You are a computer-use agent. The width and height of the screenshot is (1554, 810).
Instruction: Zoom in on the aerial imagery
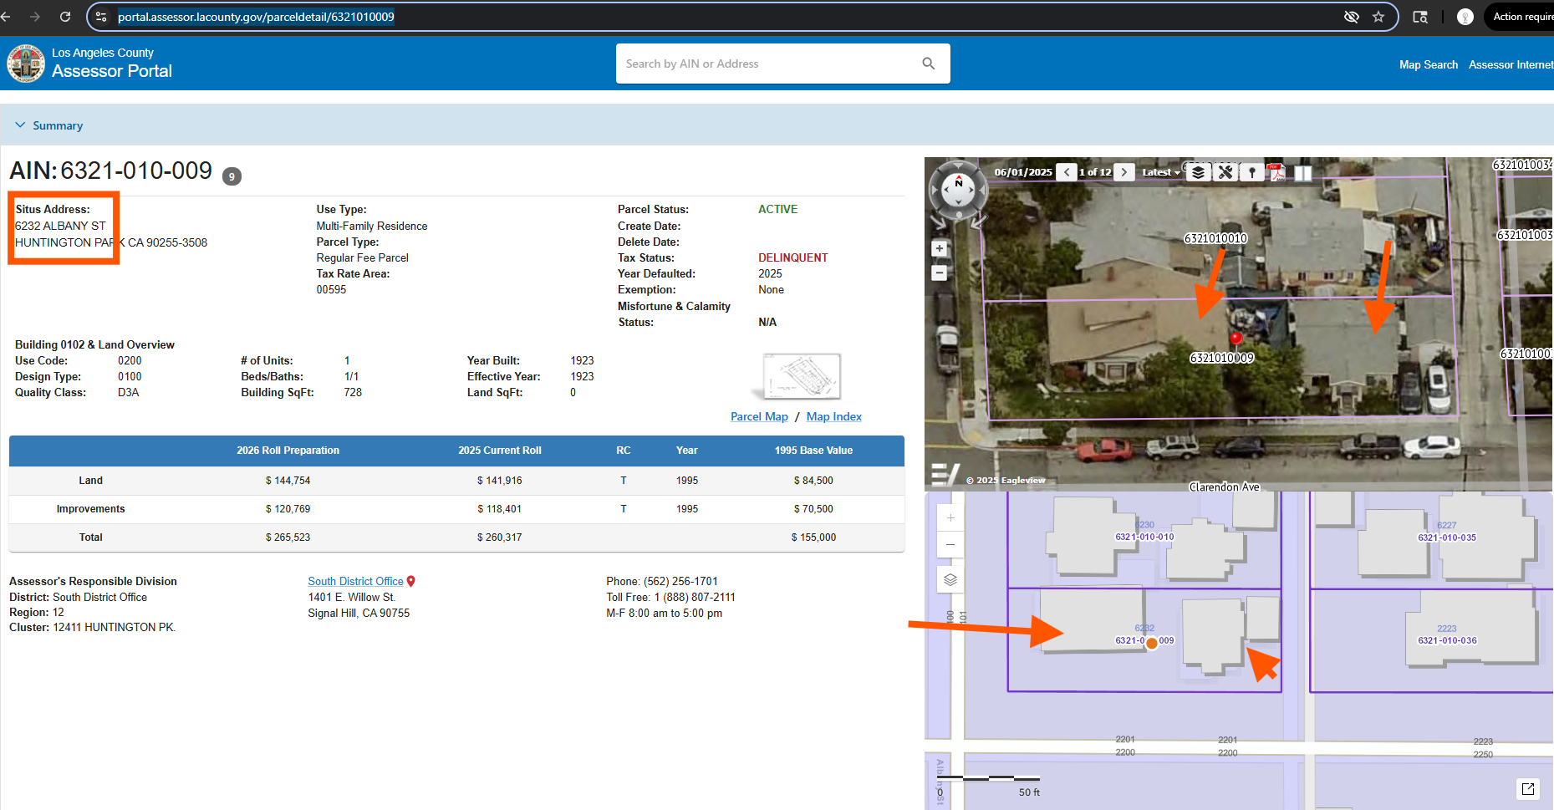940,248
